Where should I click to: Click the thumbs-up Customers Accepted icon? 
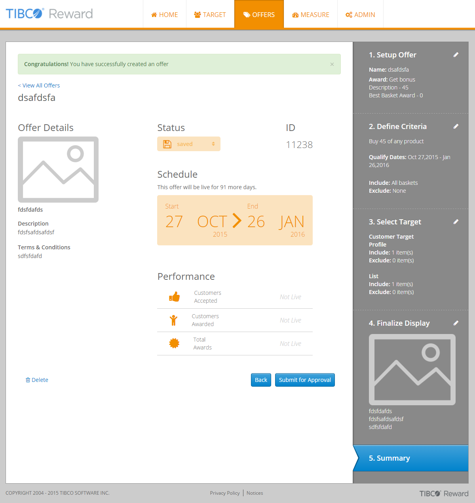175,297
